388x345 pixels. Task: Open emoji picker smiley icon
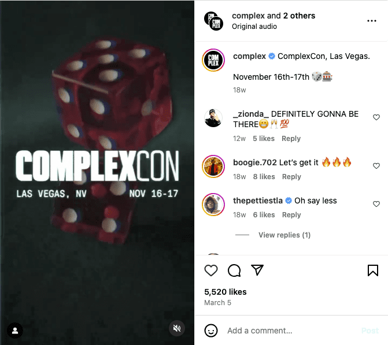coord(211,331)
